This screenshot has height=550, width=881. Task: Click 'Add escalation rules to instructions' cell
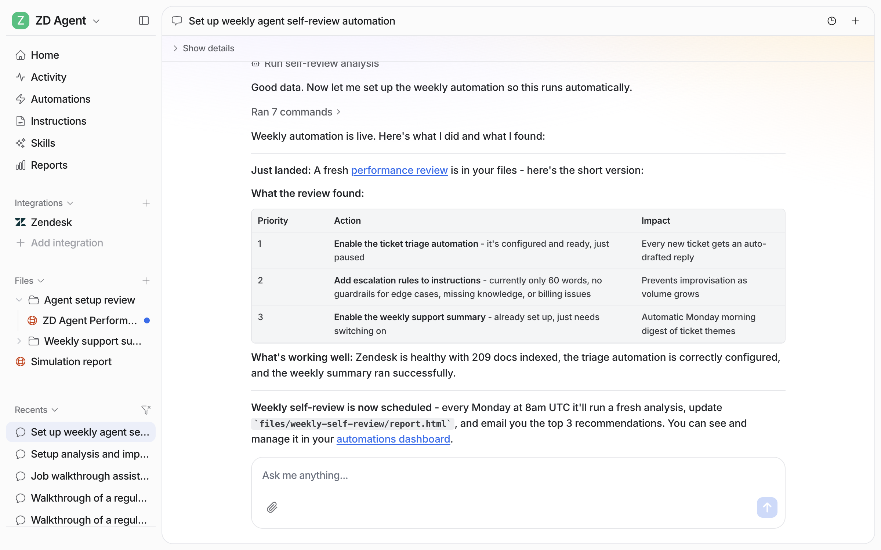(x=481, y=287)
